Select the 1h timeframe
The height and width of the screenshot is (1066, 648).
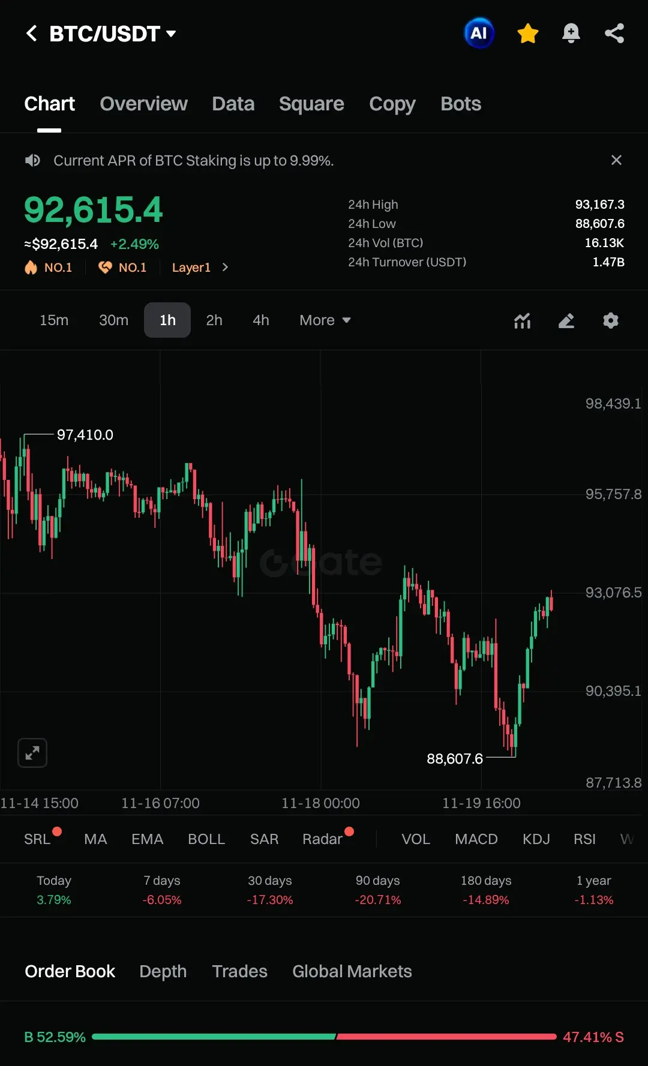pyautogui.click(x=167, y=320)
